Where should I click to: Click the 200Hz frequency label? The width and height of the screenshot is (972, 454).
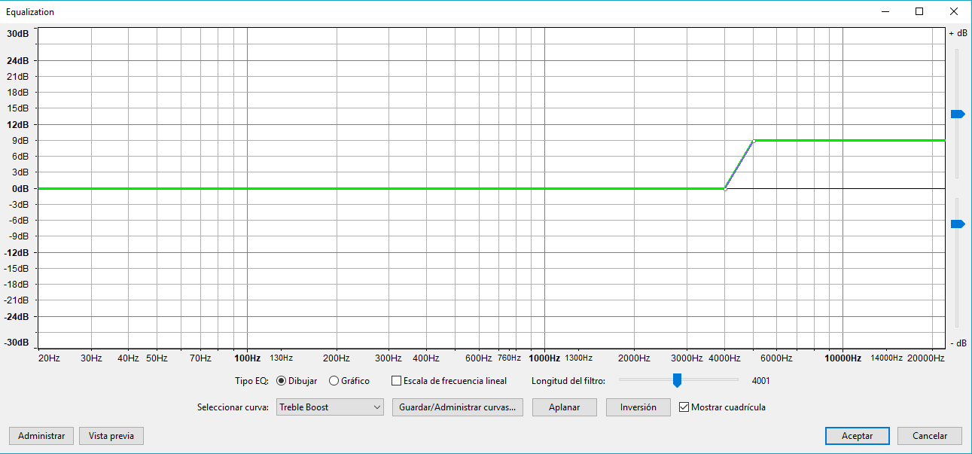337,358
